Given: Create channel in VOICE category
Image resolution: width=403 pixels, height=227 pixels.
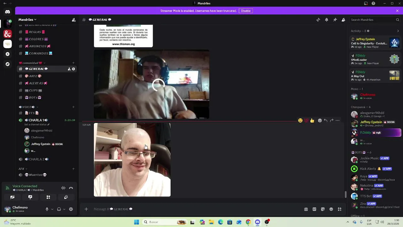Looking at the screenshot, I should coord(73,107).
